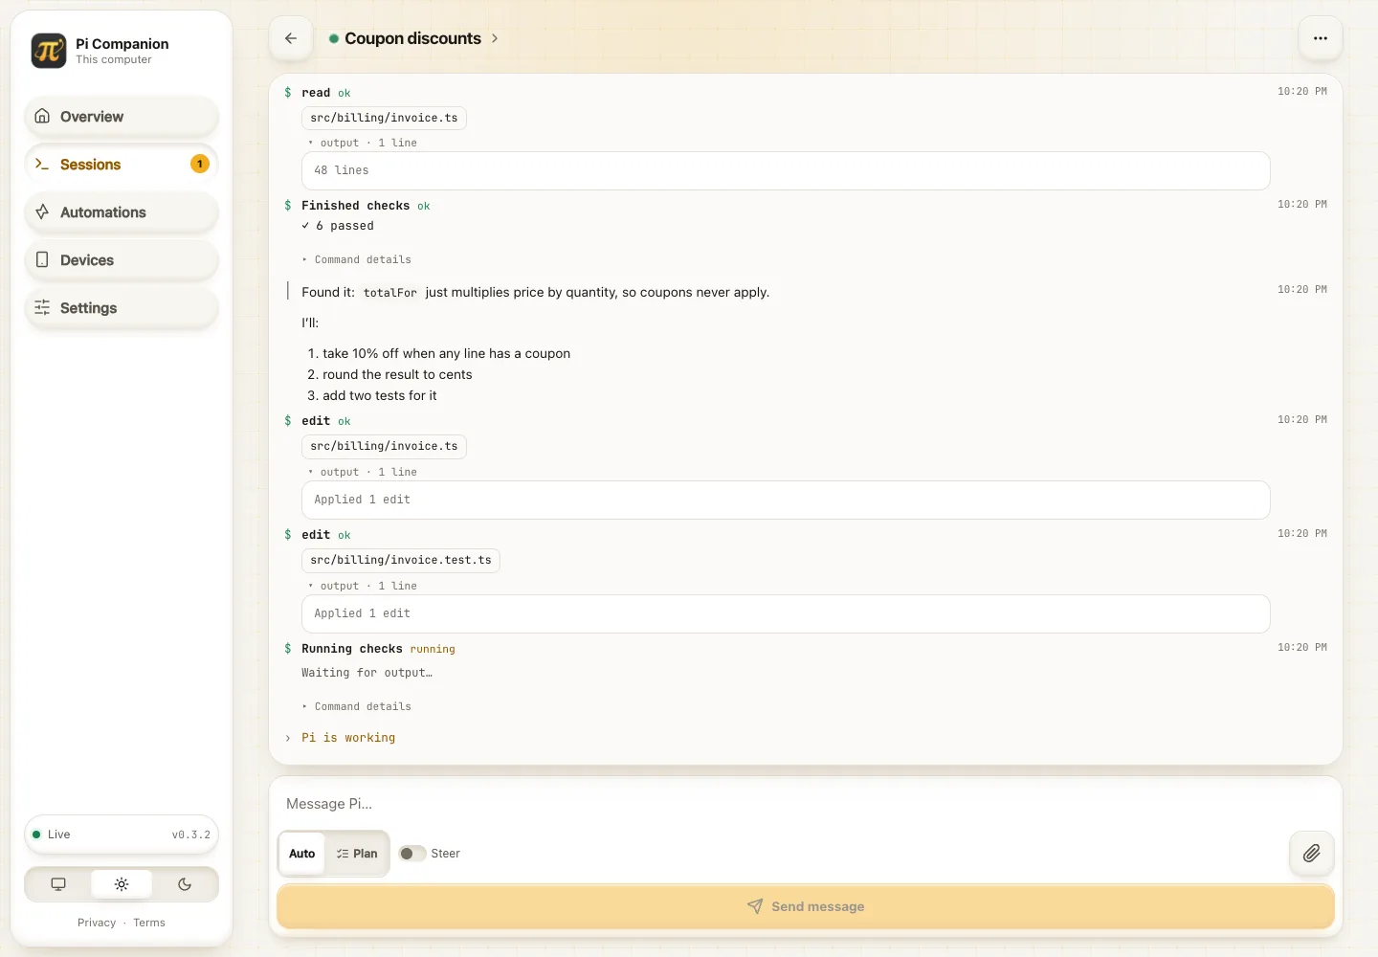Click the totalFor inline code
The image size is (1378, 957).
click(390, 293)
